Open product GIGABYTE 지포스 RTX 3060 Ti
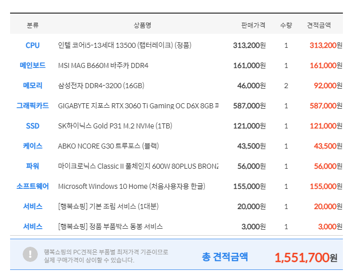The image size is (353, 280). click(138, 106)
